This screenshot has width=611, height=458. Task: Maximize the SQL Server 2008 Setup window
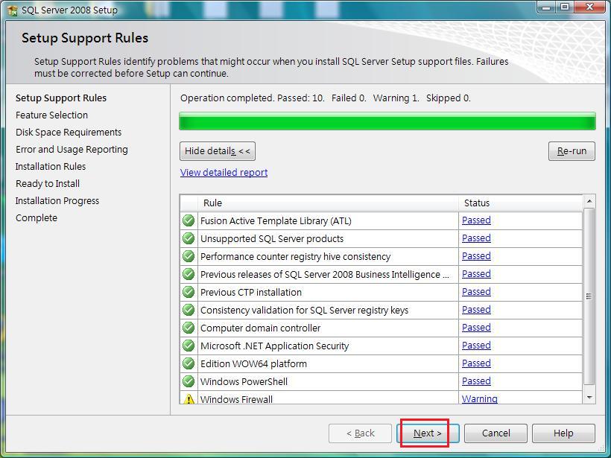565,7
